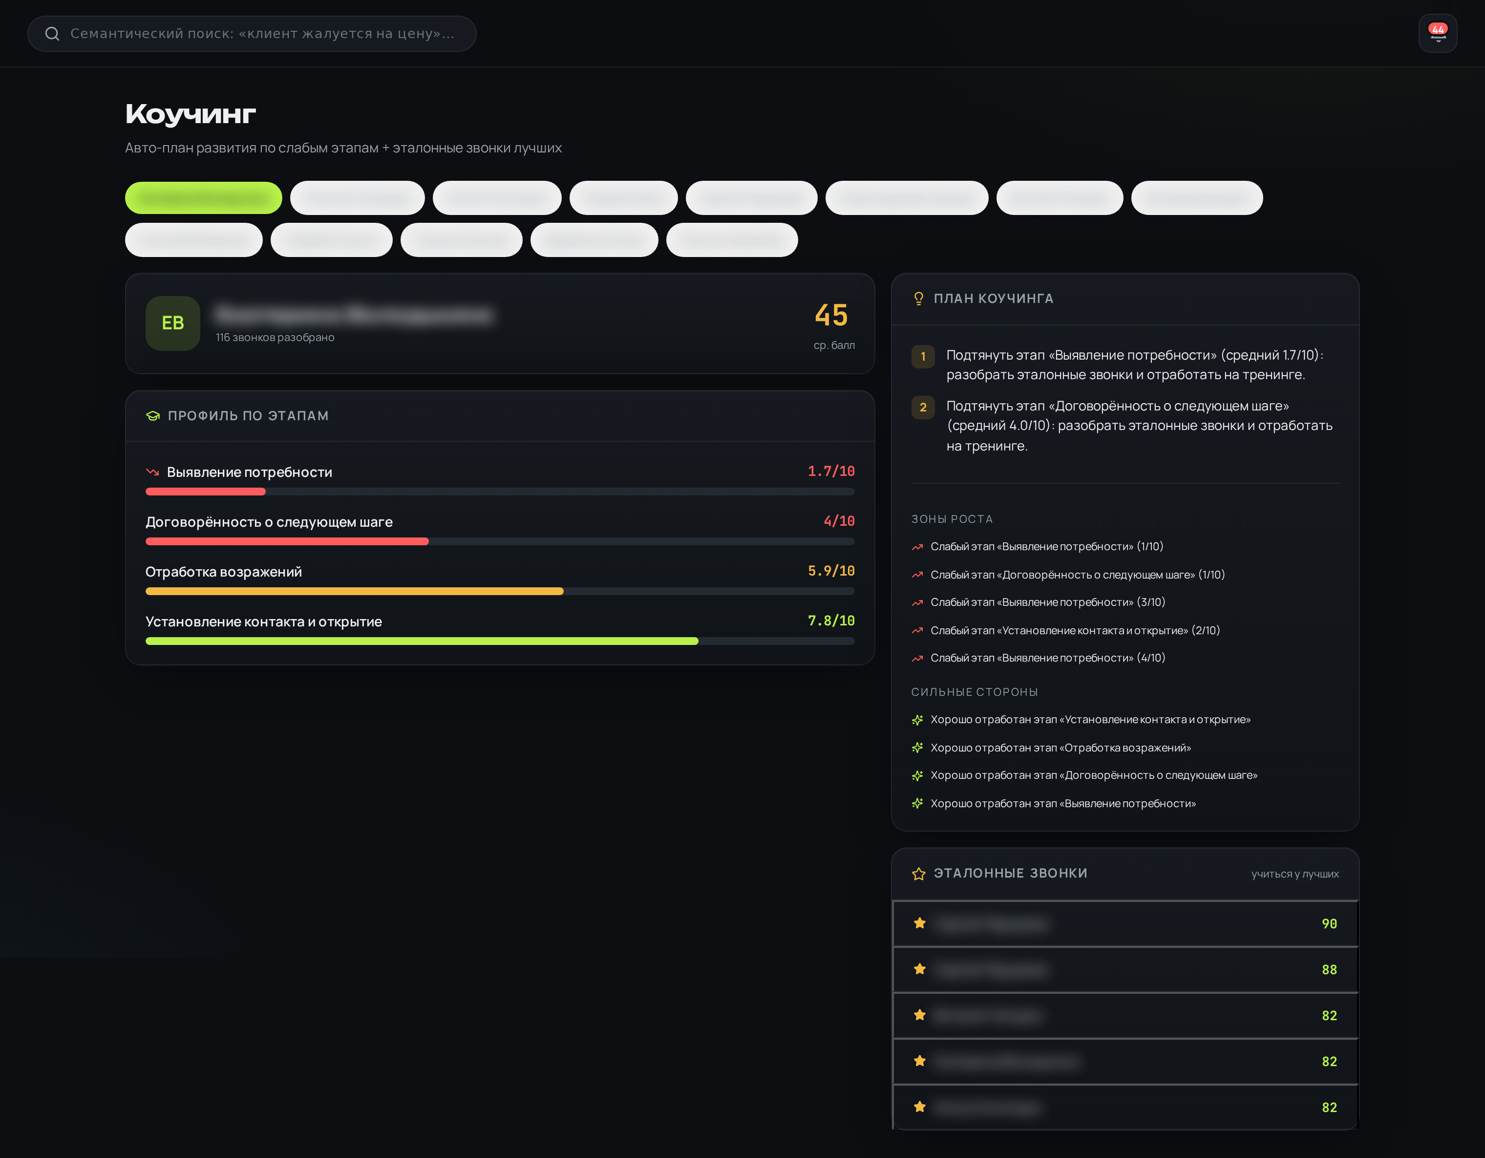Select the green highlighted manager pill
The width and height of the screenshot is (1485, 1158).
(203, 198)
